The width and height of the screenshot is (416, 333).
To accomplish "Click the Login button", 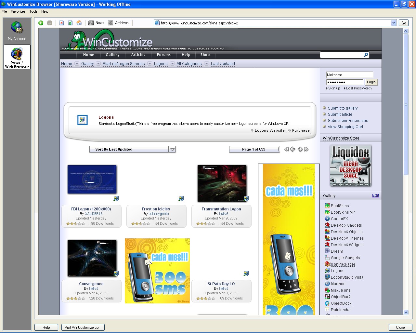I will [371, 82].
